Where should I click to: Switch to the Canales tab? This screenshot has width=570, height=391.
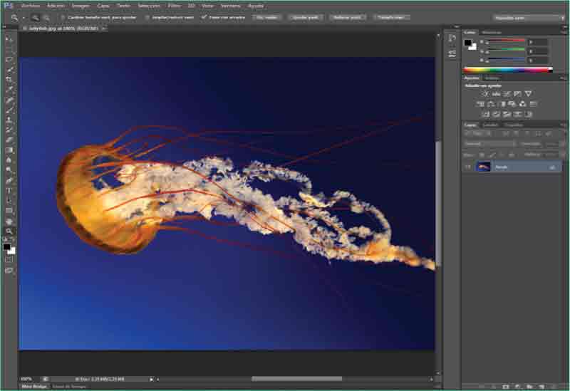pyautogui.click(x=491, y=125)
